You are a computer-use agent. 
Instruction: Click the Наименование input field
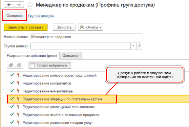86,37
